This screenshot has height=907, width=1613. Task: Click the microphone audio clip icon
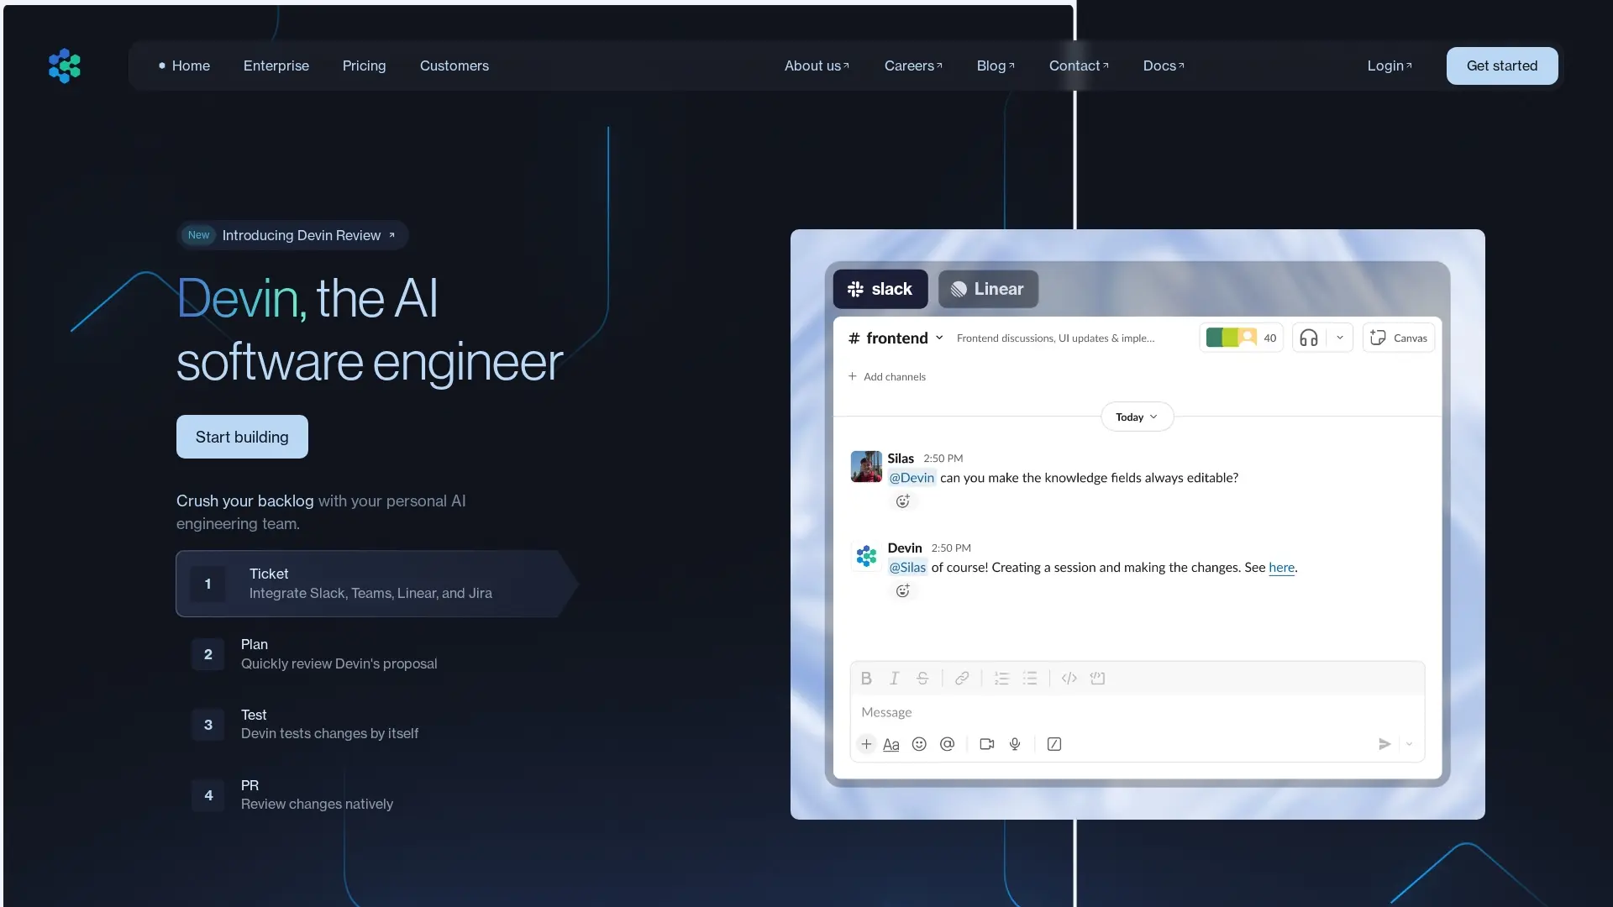pos(1015,744)
